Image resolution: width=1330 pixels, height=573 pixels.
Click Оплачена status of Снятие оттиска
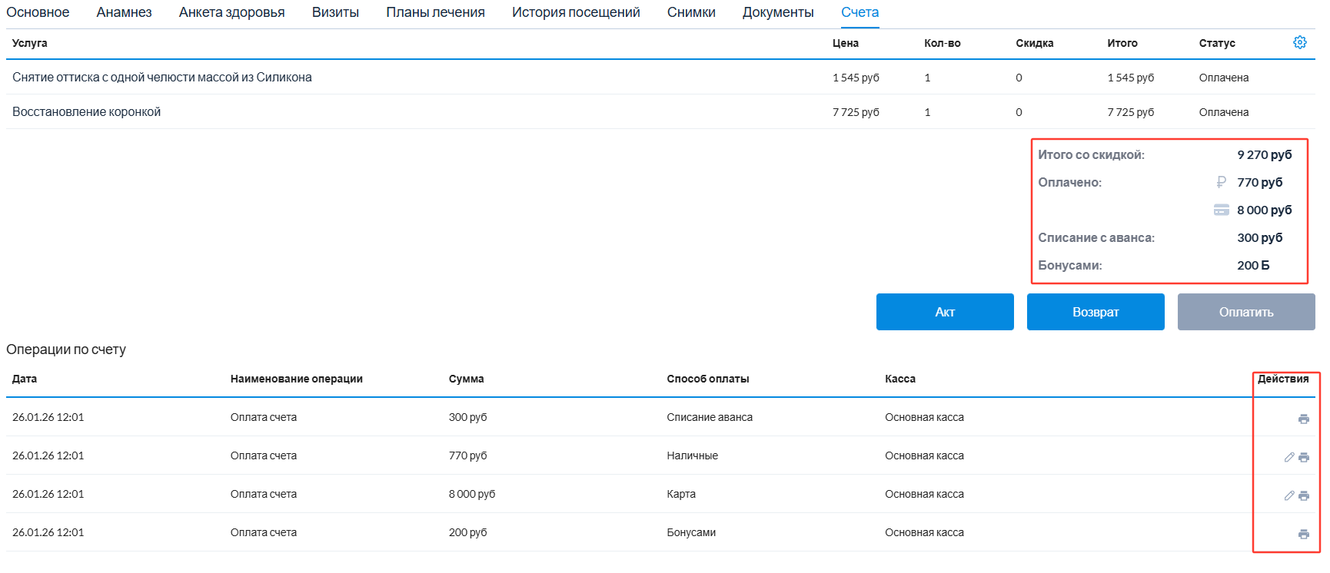tap(1224, 78)
